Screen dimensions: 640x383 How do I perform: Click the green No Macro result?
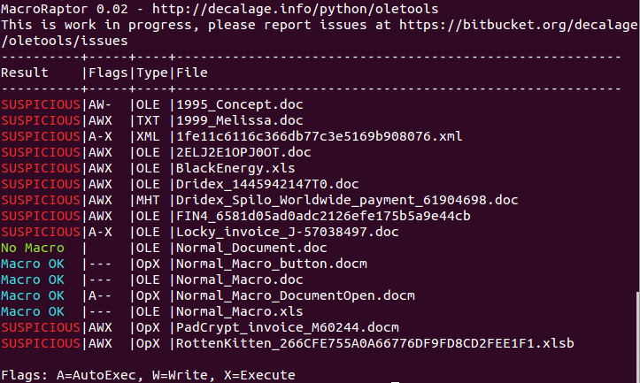click(33, 248)
